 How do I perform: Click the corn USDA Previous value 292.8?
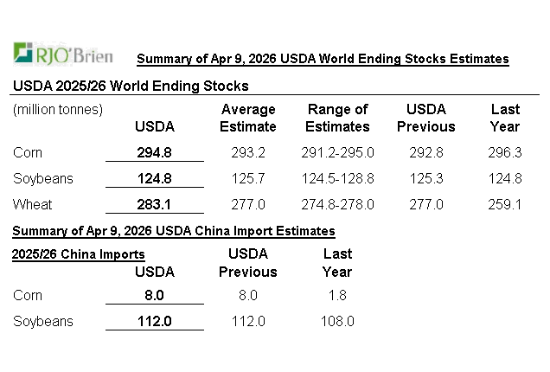click(x=425, y=153)
